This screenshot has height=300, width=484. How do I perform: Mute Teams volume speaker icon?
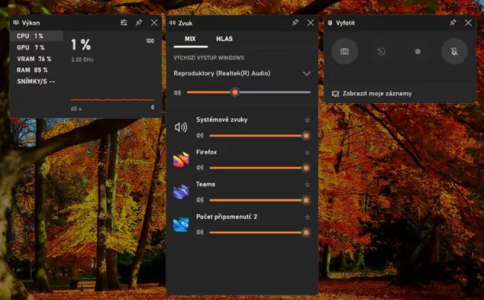(x=200, y=200)
